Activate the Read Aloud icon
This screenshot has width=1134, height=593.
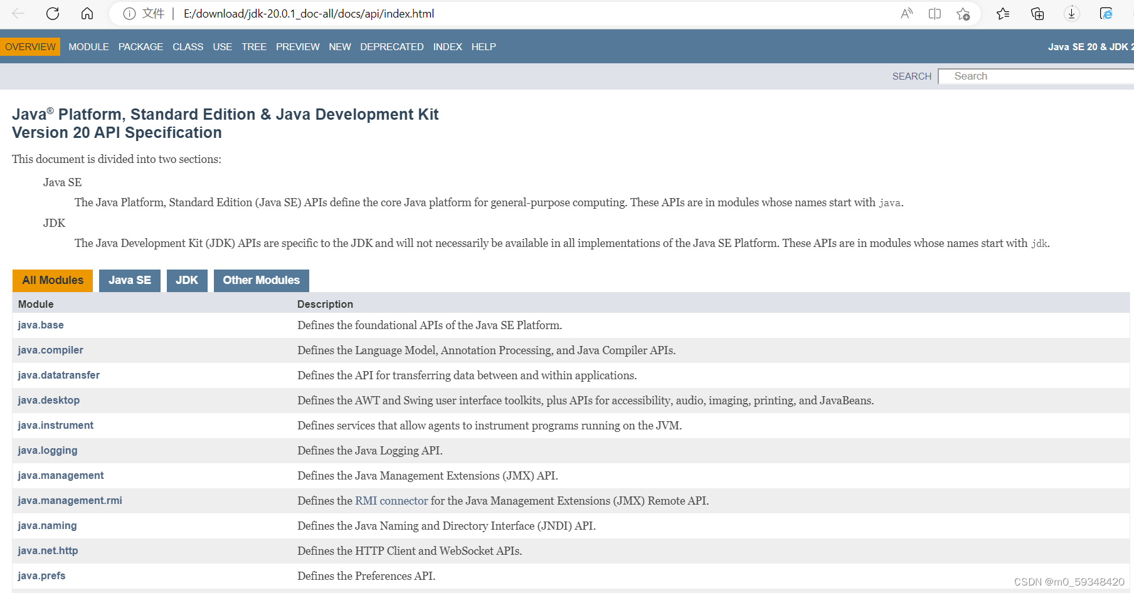tap(906, 14)
